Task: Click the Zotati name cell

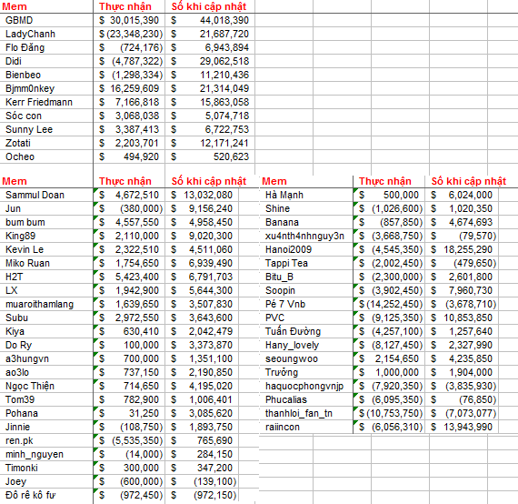Action: tap(46, 143)
